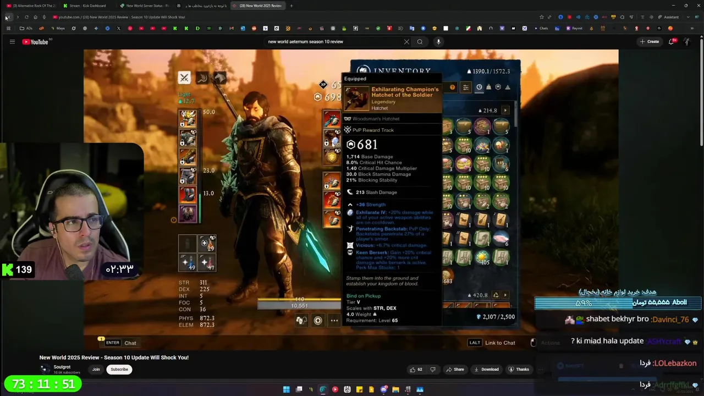Open the Windows Start menu
The width and height of the screenshot is (704, 396).
pos(287,389)
